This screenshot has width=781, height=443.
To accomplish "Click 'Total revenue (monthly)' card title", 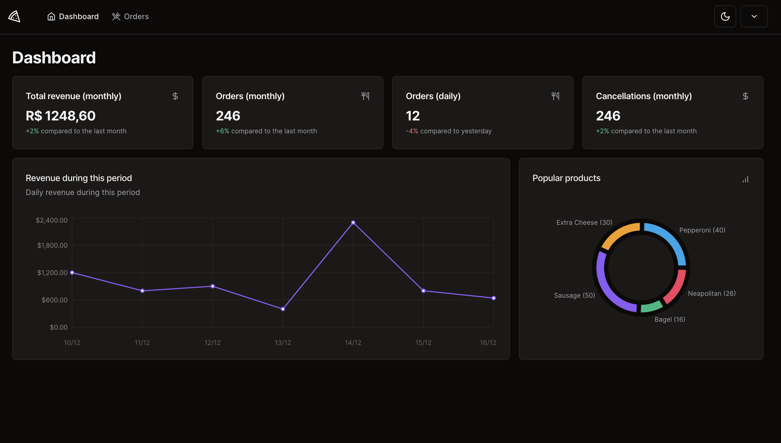I will click(74, 96).
